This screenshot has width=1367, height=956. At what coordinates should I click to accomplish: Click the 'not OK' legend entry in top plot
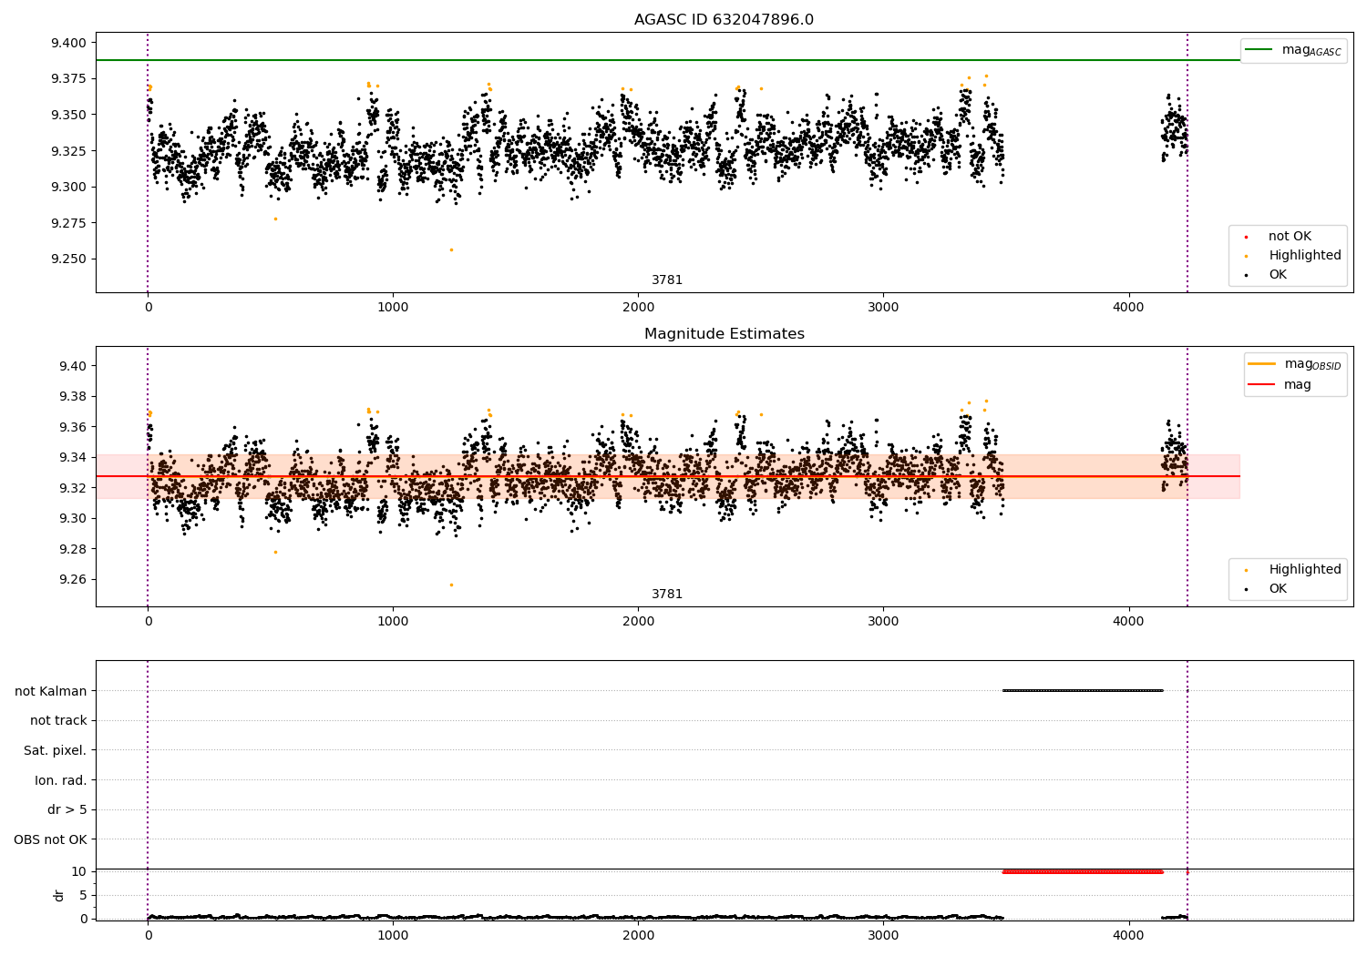click(1288, 237)
